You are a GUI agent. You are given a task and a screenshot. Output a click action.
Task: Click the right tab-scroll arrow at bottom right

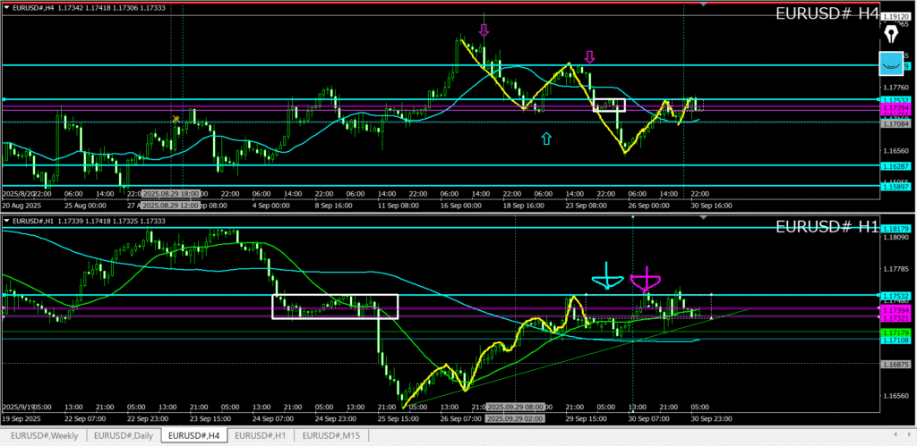909,435
